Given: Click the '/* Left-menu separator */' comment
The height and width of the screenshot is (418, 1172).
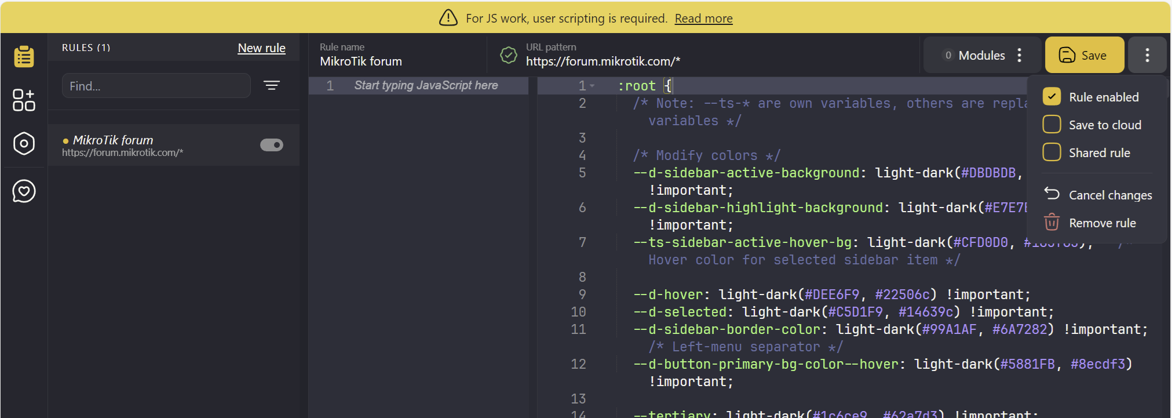Looking at the screenshot, I should click(x=746, y=347).
